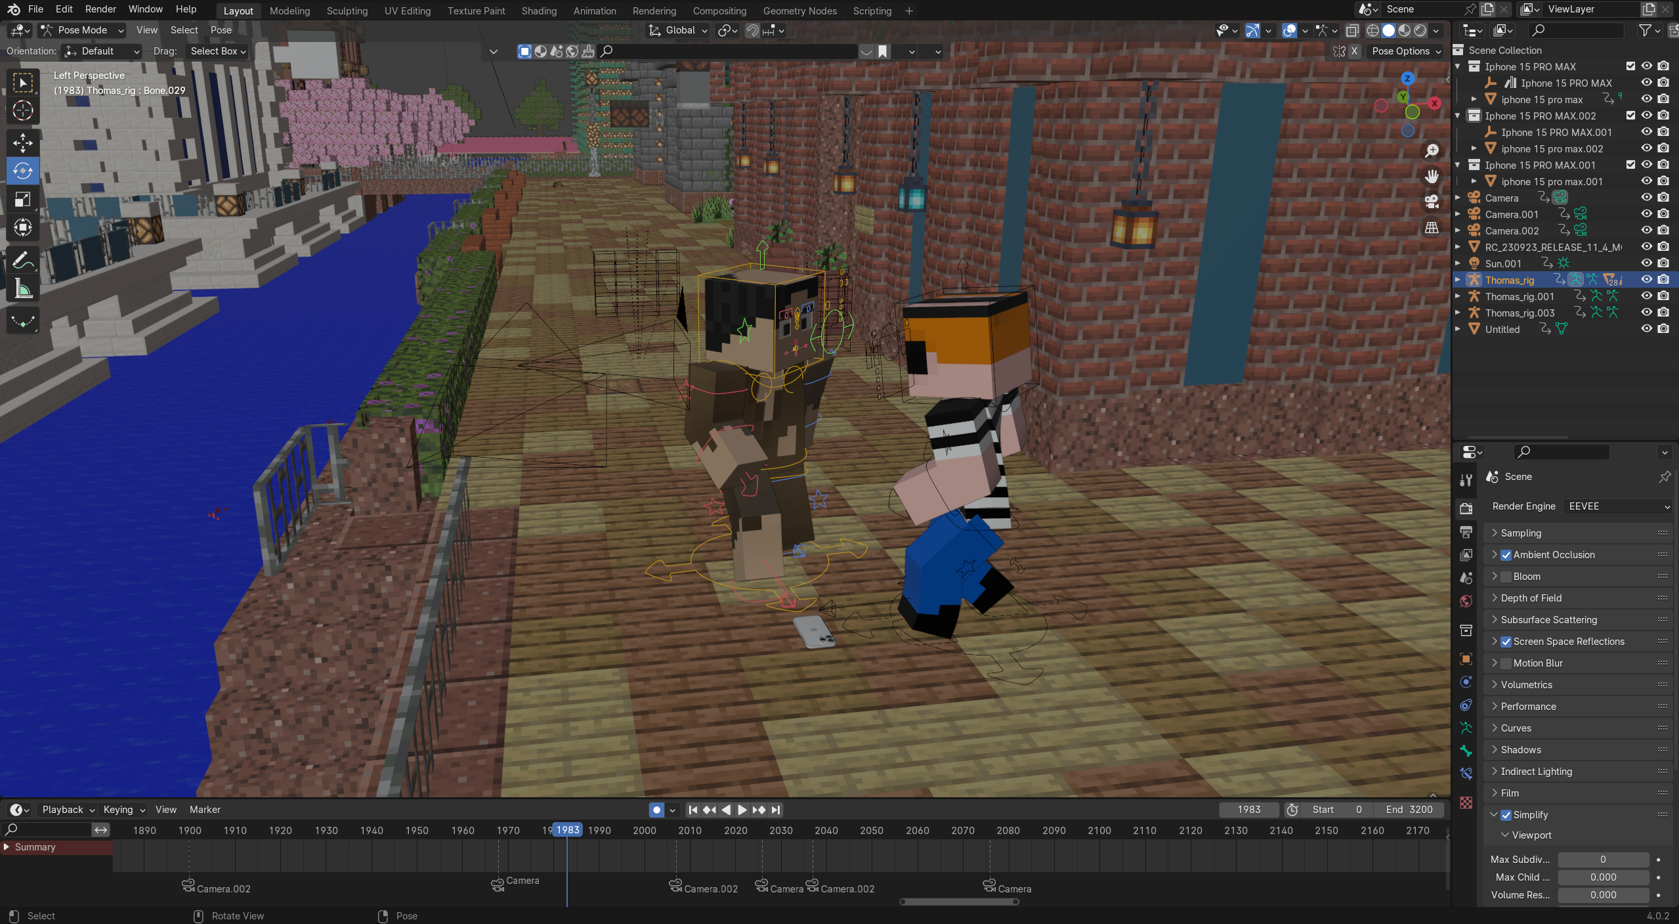The width and height of the screenshot is (1679, 924).
Task: Open Global transform orientation dropdown
Action: (678, 30)
